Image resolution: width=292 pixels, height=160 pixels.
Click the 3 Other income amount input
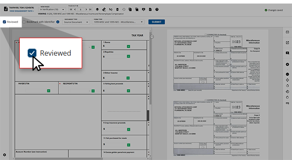(x=116, y=78)
